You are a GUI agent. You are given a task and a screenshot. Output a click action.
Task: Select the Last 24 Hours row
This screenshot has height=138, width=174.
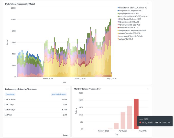(36, 99)
